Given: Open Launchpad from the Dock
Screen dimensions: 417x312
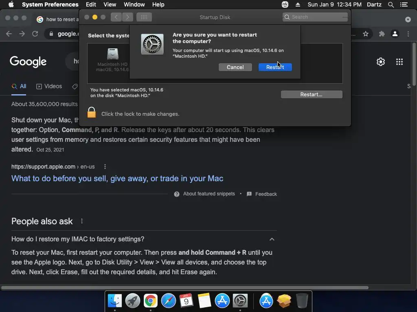Looking at the screenshot, I should [133, 301].
